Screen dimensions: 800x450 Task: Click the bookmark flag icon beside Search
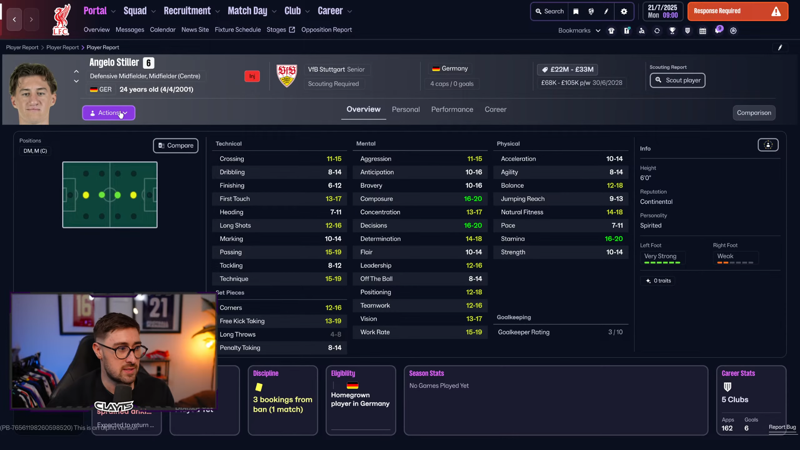tap(576, 11)
